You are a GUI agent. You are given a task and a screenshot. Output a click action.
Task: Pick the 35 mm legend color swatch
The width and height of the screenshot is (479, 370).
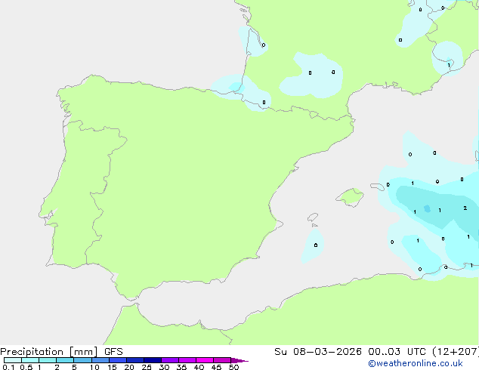point(187,360)
